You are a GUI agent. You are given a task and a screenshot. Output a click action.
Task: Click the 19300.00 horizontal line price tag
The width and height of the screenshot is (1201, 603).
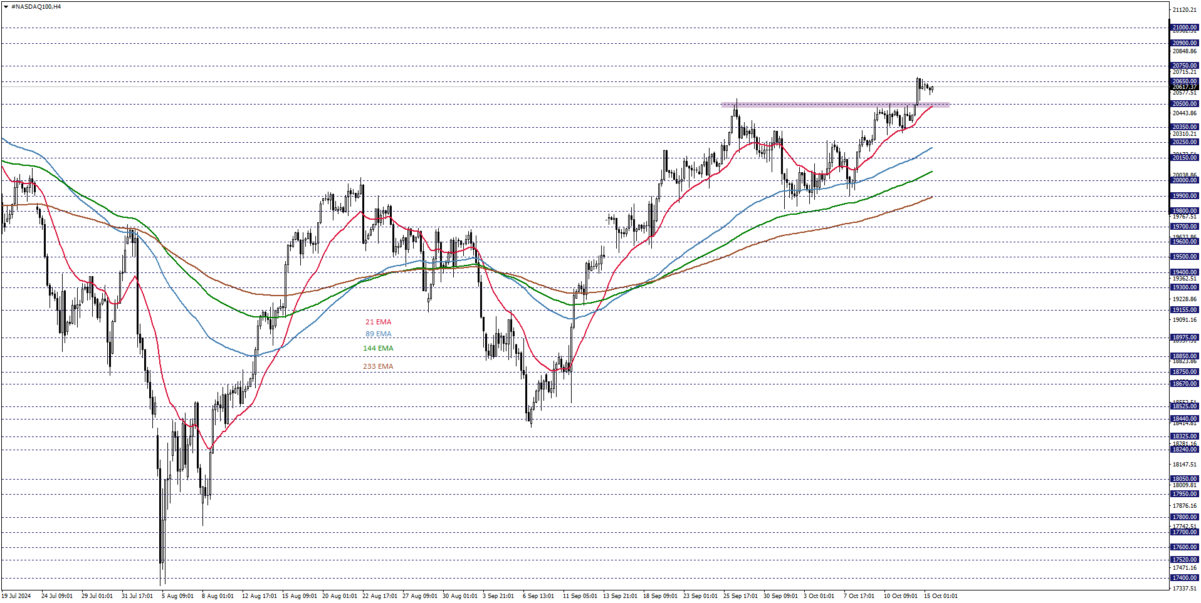click(x=1184, y=287)
